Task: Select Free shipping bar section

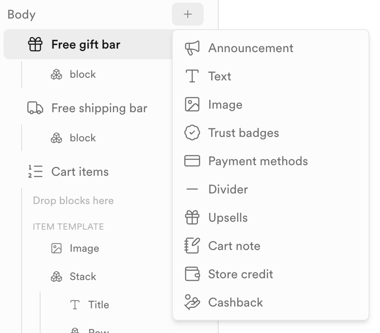Action: click(88, 108)
